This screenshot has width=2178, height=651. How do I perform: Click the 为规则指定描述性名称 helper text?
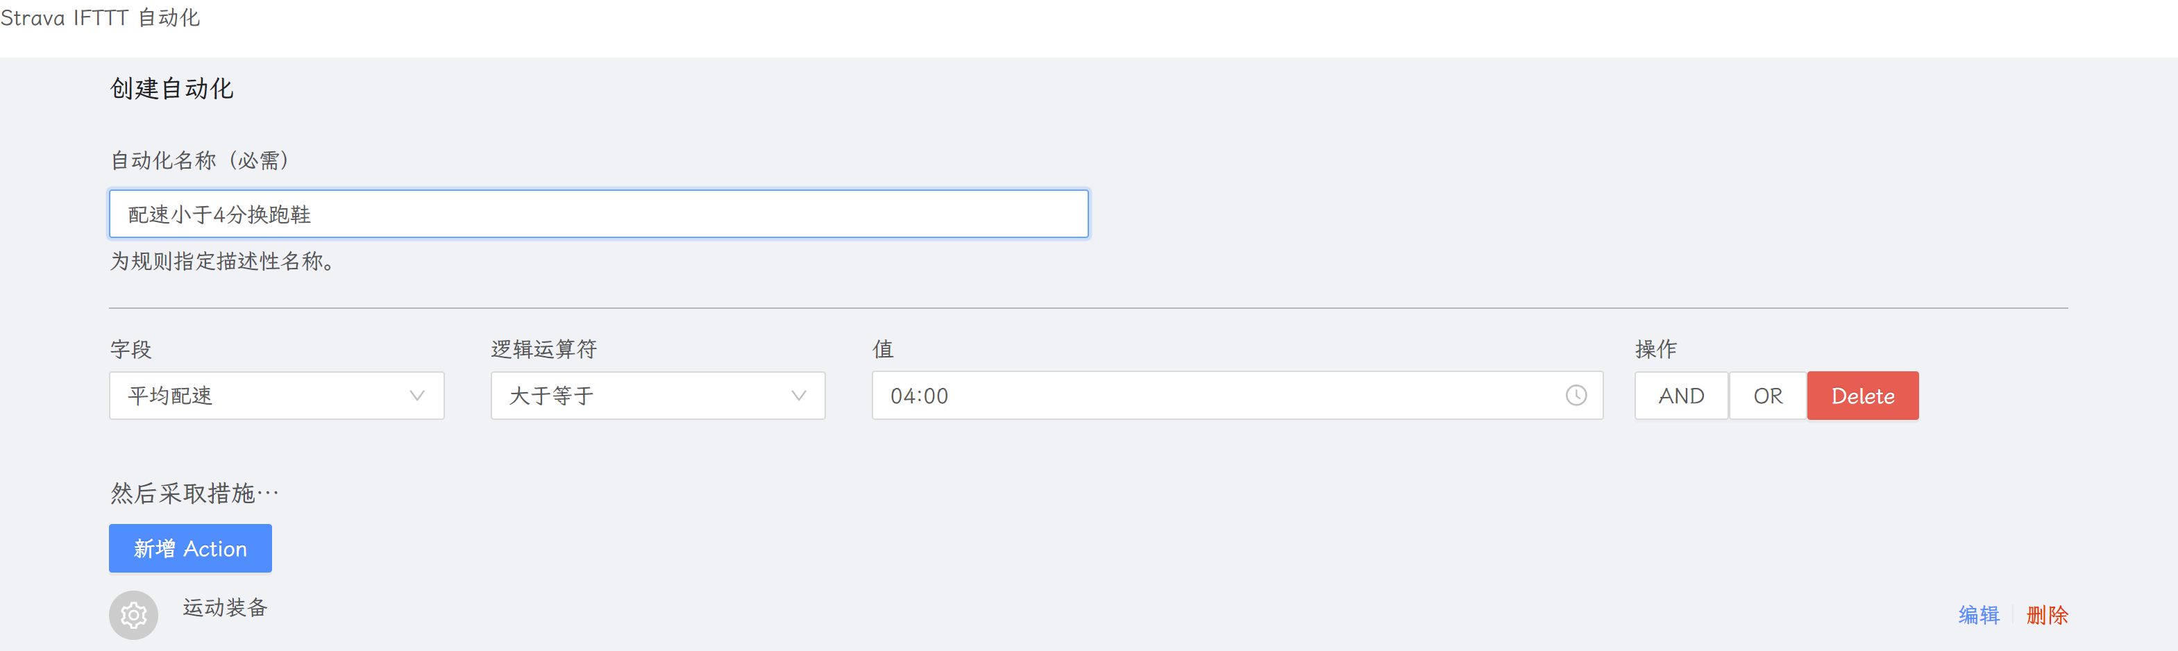pos(222,261)
